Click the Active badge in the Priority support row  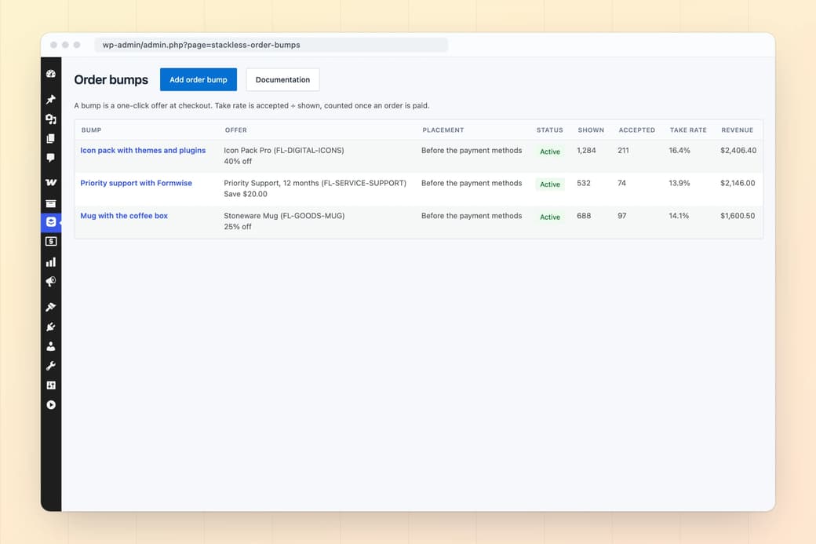click(x=549, y=184)
